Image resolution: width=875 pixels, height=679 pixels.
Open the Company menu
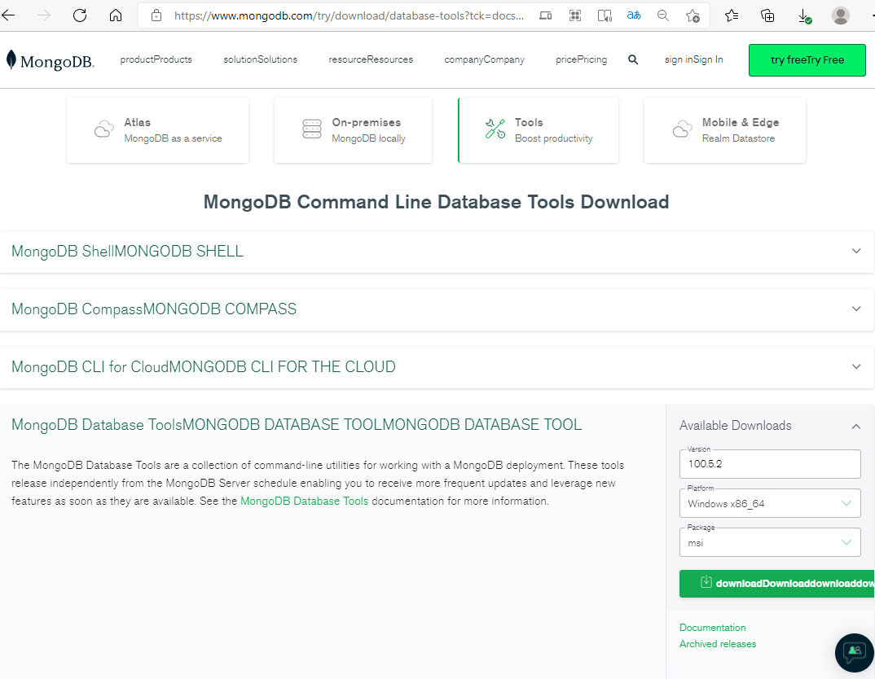click(x=485, y=59)
